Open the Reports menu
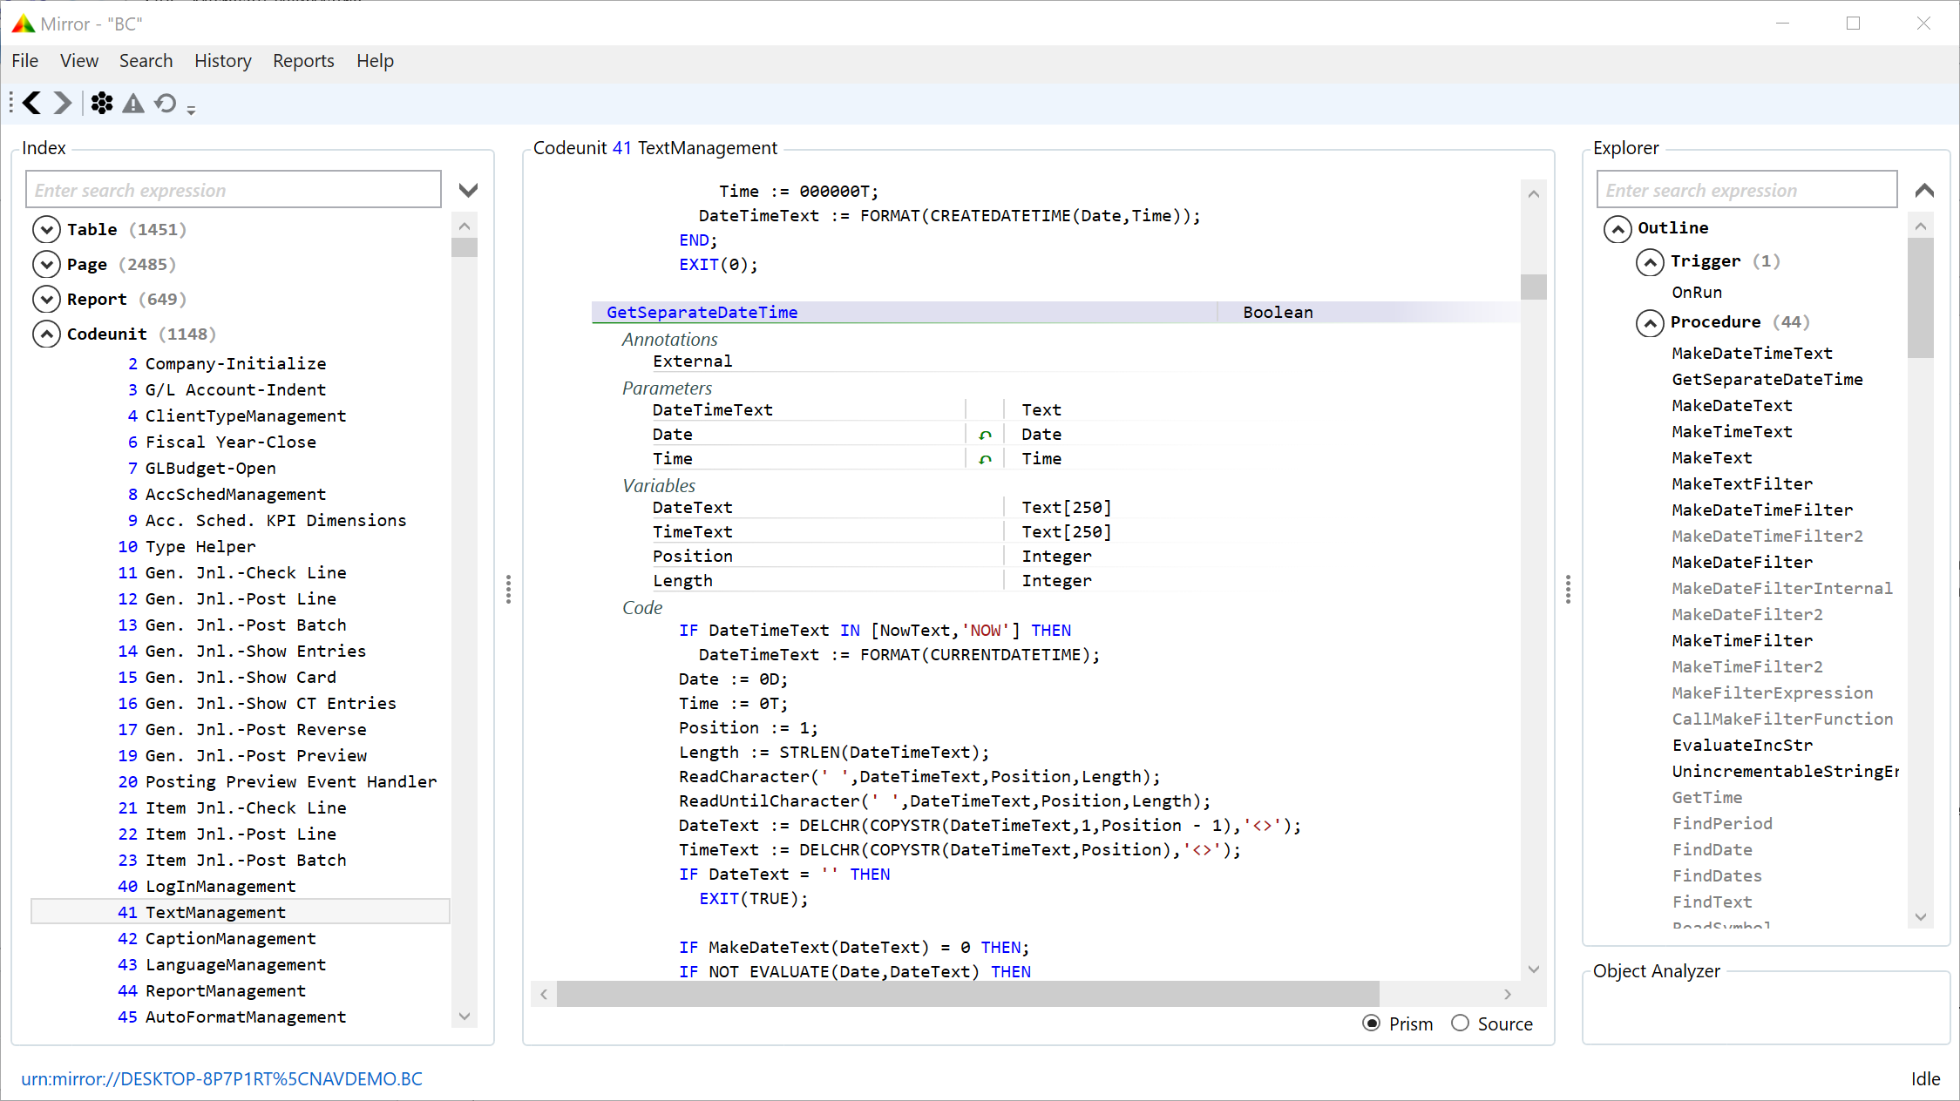This screenshot has width=1960, height=1101. (x=303, y=61)
